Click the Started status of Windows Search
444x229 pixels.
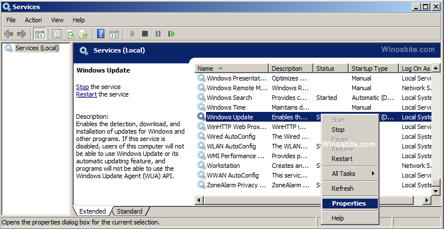(x=326, y=98)
